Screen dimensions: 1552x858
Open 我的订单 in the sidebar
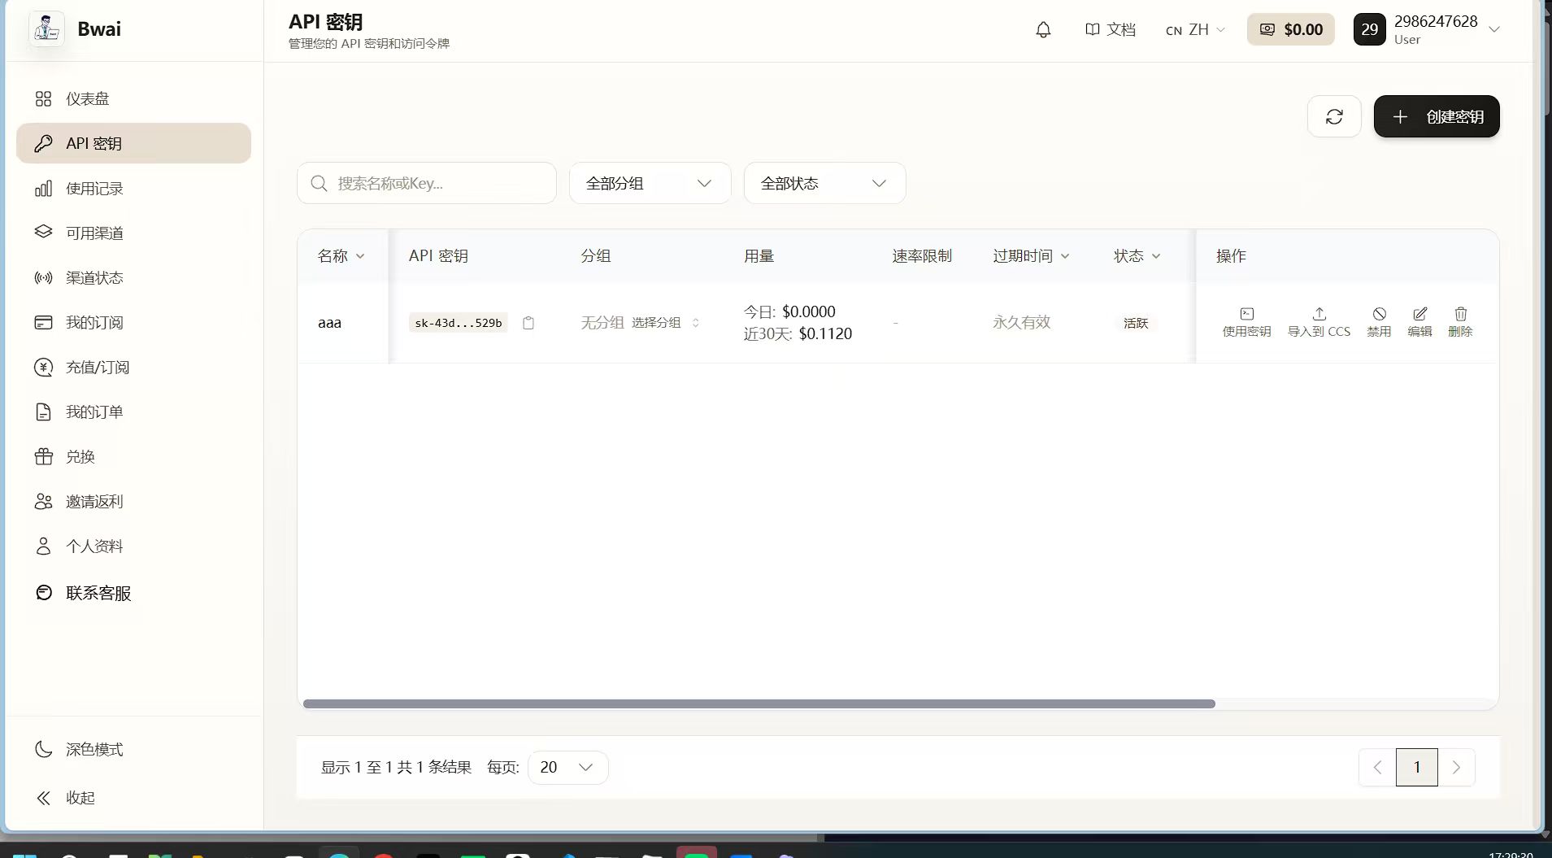(133, 412)
